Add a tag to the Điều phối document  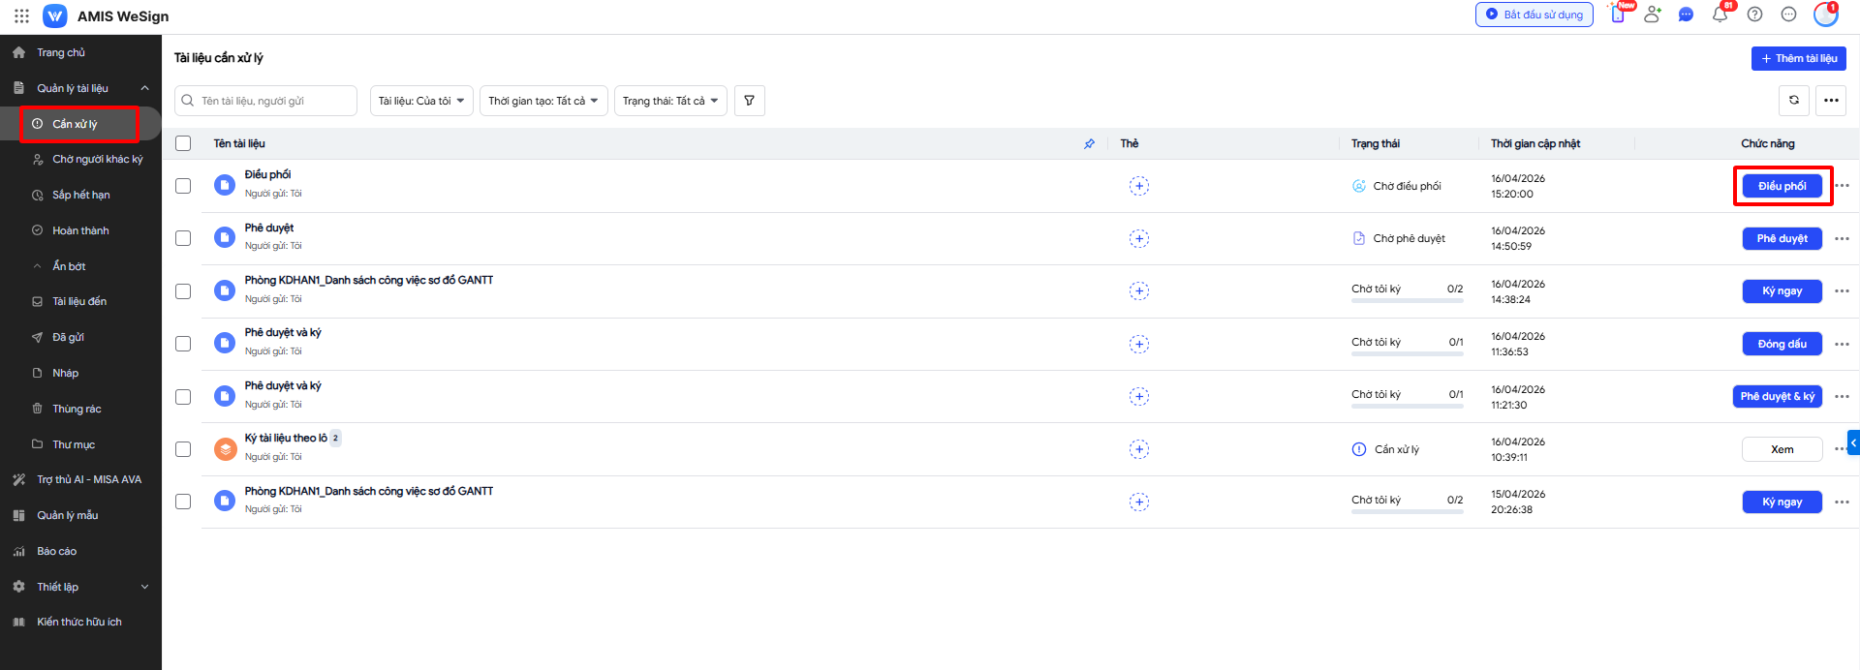(1138, 186)
